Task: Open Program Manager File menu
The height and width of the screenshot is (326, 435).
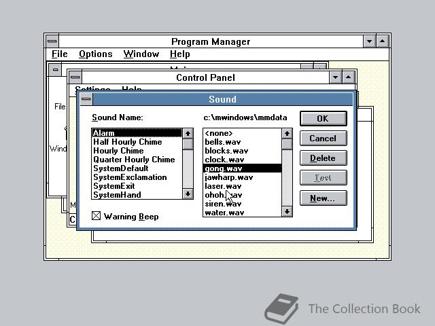Action: click(60, 54)
